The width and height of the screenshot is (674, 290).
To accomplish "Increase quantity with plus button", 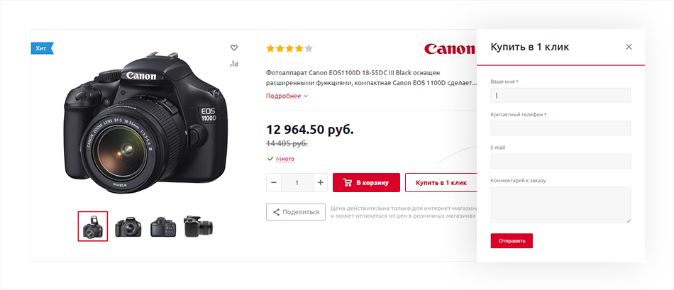I will click(320, 183).
